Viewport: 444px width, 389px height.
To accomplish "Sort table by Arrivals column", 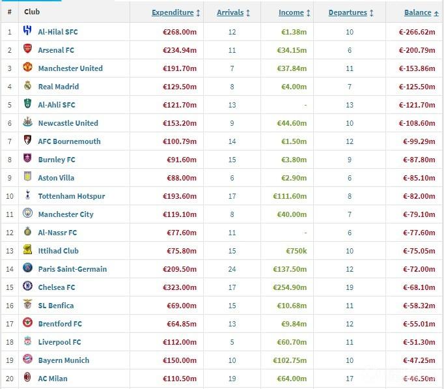I will pos(230,12).
